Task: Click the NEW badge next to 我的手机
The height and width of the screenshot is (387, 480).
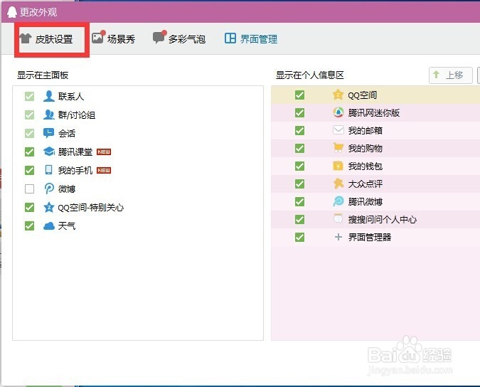Action: click(x=104, y=170)
